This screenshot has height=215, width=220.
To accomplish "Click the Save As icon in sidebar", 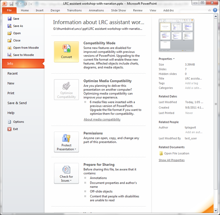I will tap(10, 26).
